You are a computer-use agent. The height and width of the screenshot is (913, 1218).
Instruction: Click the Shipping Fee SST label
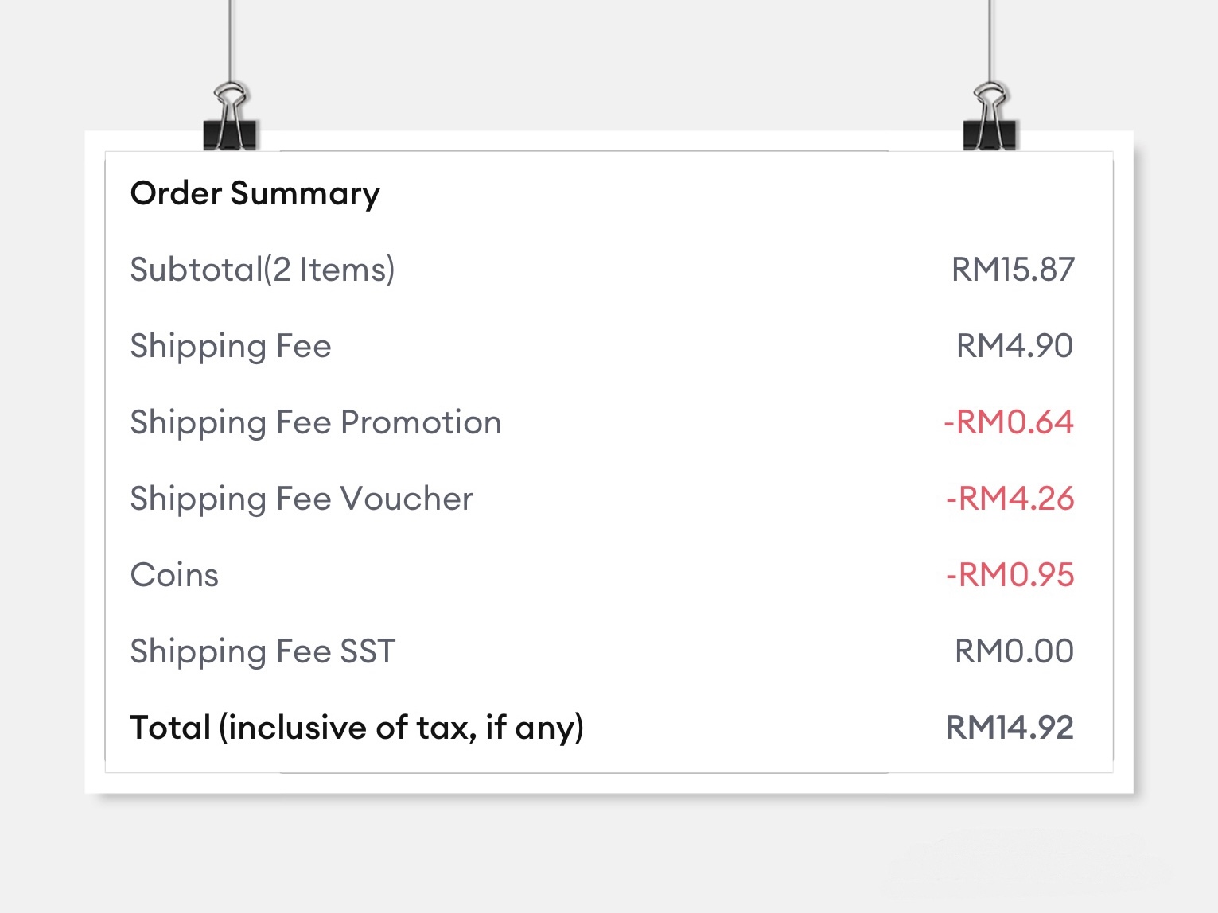[263, 651]
